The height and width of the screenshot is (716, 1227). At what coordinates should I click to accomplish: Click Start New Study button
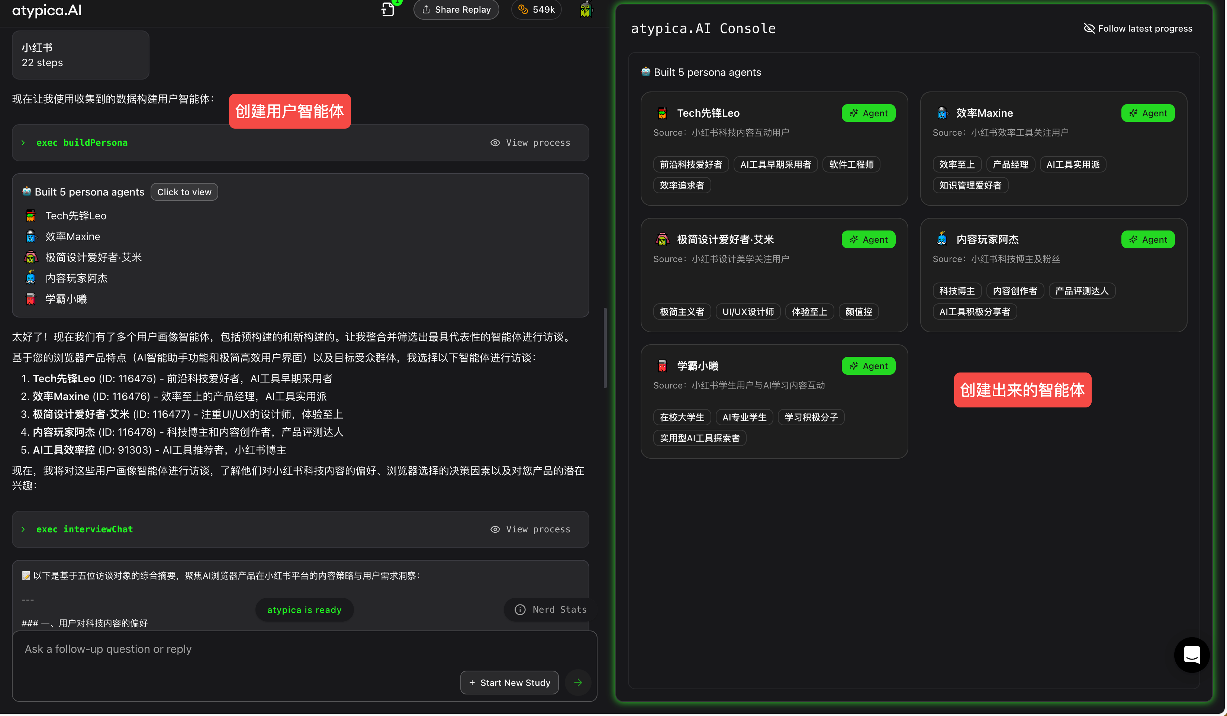(x=509, y=683)
